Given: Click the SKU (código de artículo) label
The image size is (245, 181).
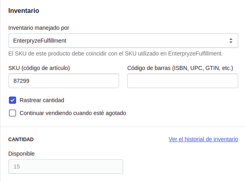Looking at the screenshot, I should point(39,68).
